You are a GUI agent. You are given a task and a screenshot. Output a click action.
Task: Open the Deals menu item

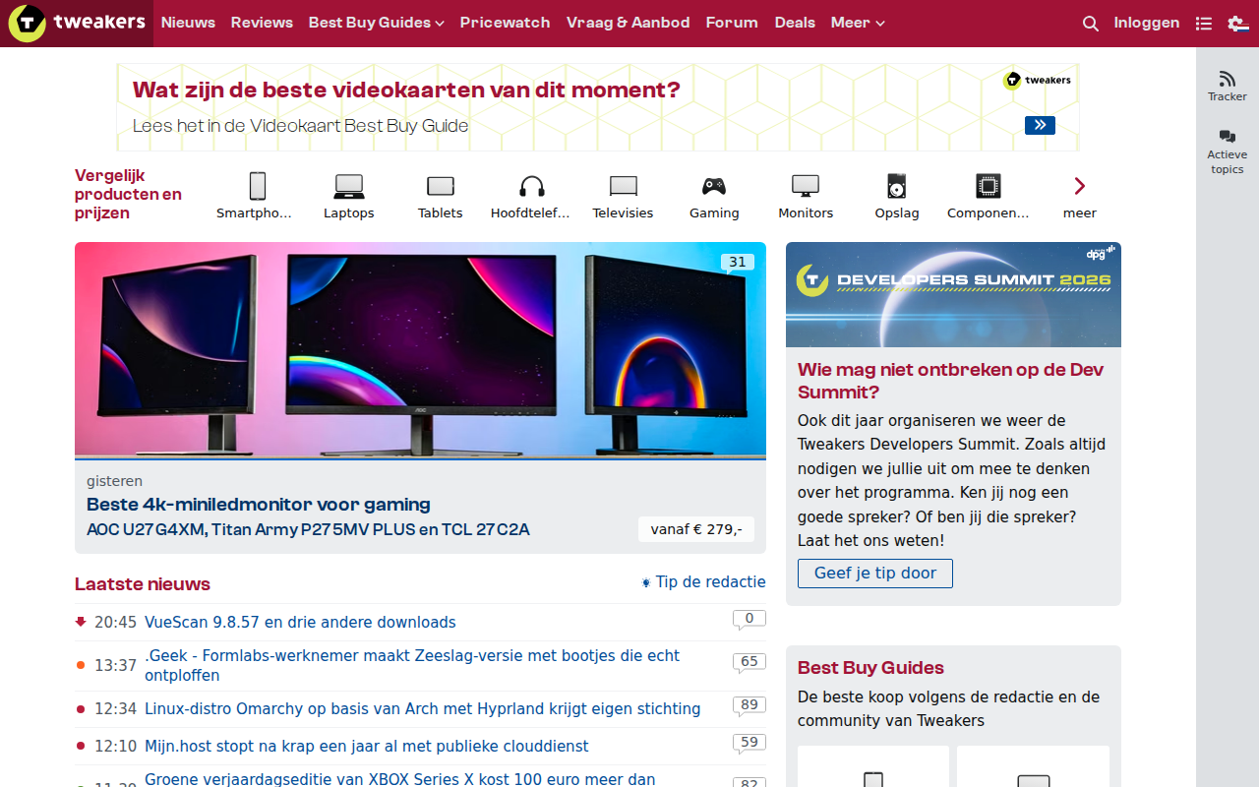[795, 23]
